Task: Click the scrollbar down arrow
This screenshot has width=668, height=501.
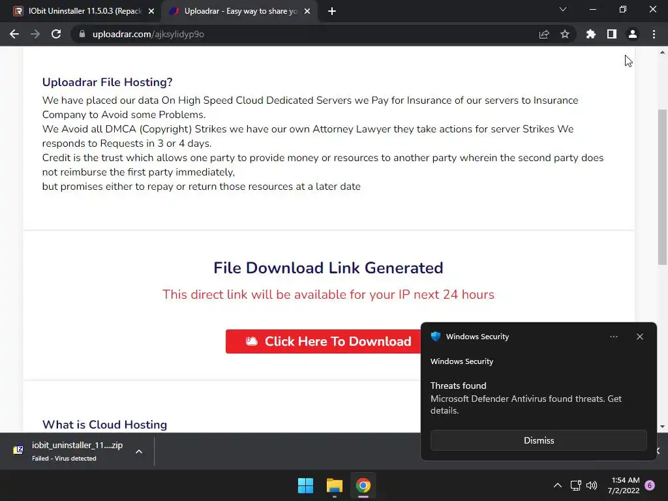Action: tap(662, 427)
